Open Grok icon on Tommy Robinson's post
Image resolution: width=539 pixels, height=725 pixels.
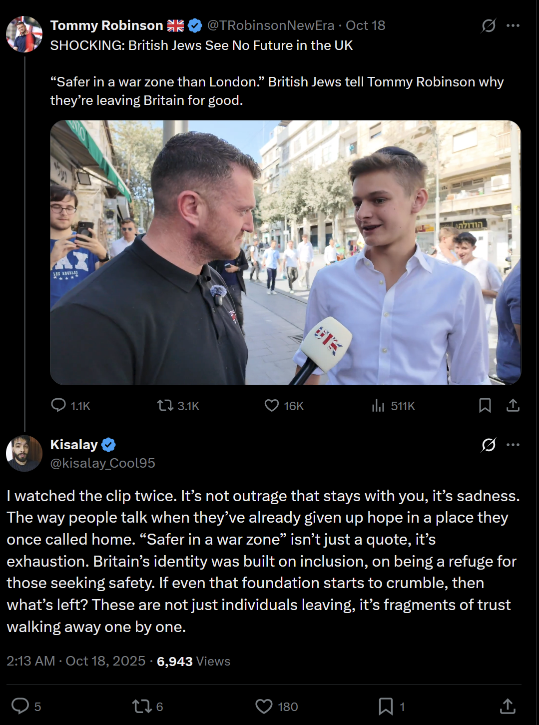click(x=489, y=25)
